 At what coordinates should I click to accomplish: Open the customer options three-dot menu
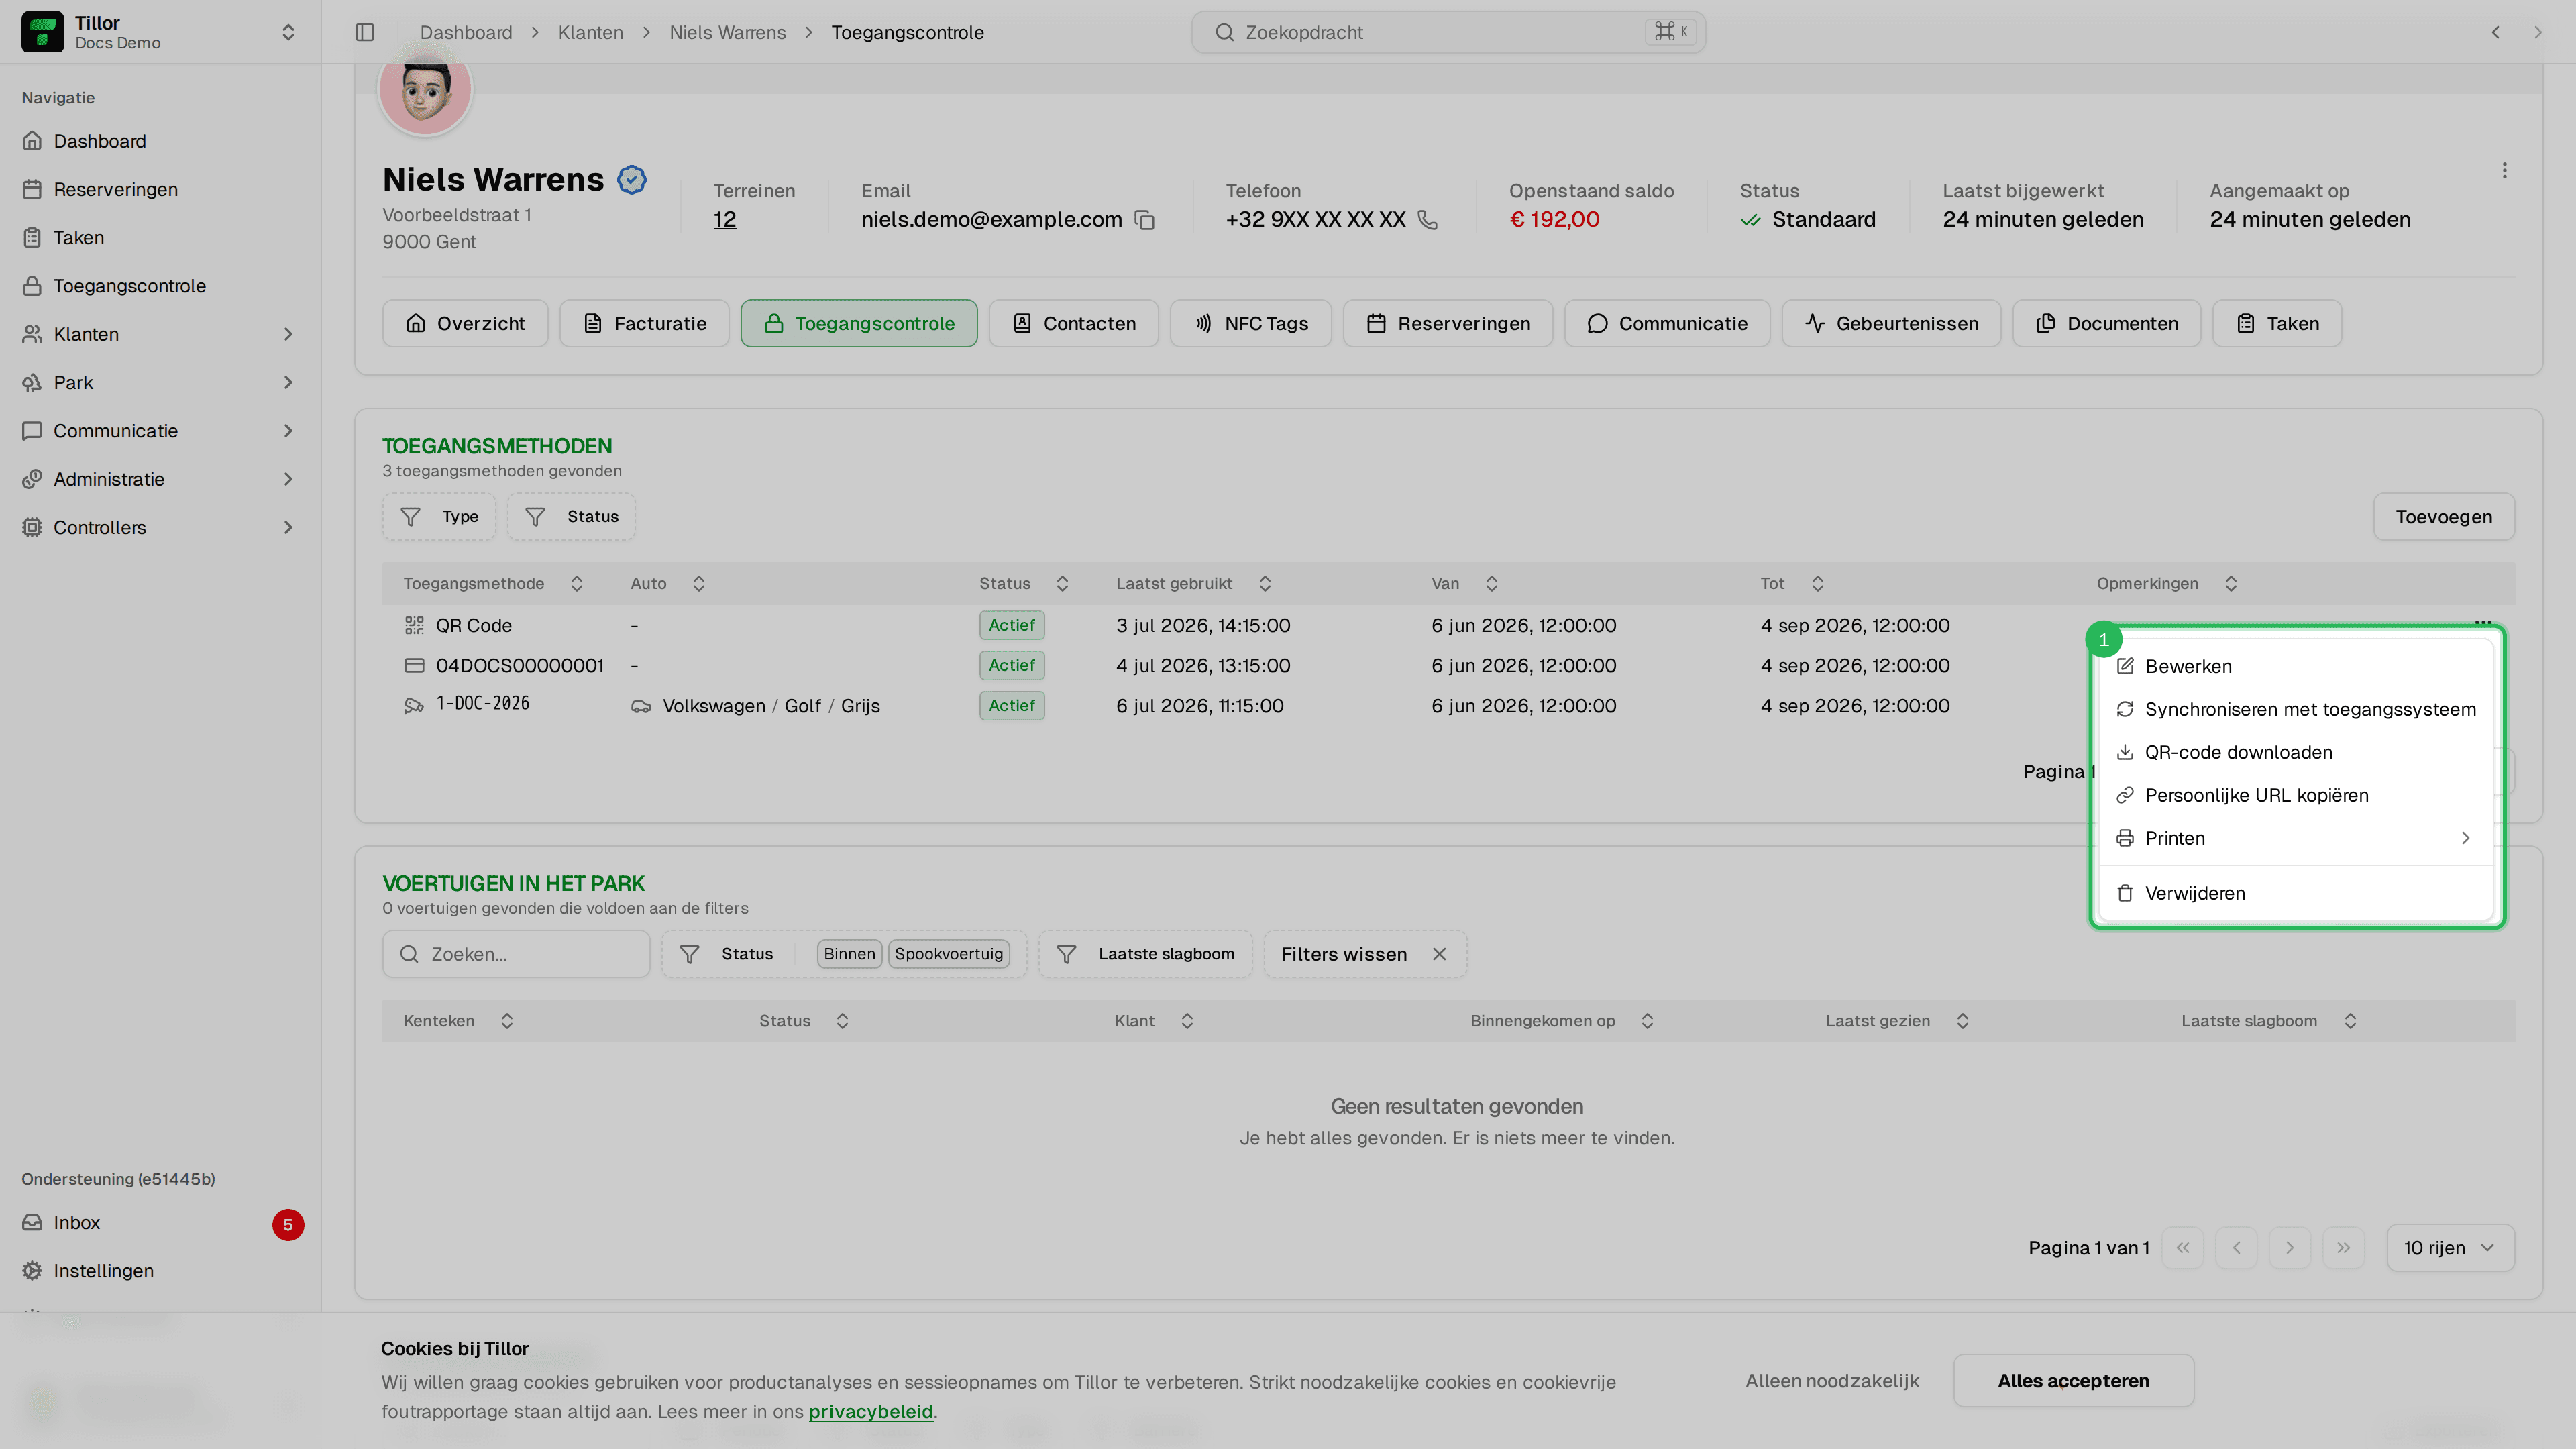(2504, 171)
